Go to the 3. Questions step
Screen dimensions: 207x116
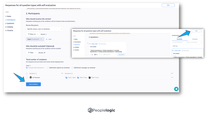[x=11, y=23]
